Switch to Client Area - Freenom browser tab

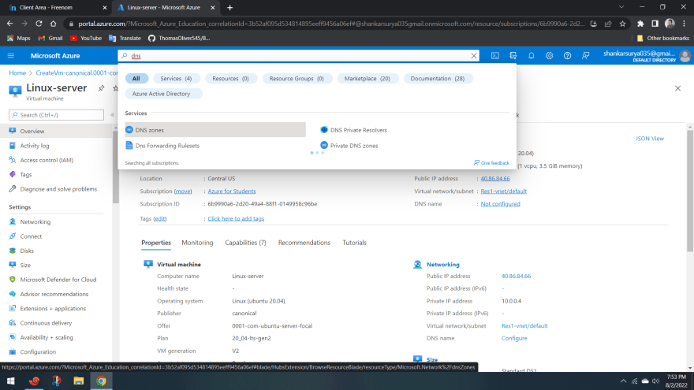click(58, 8)
